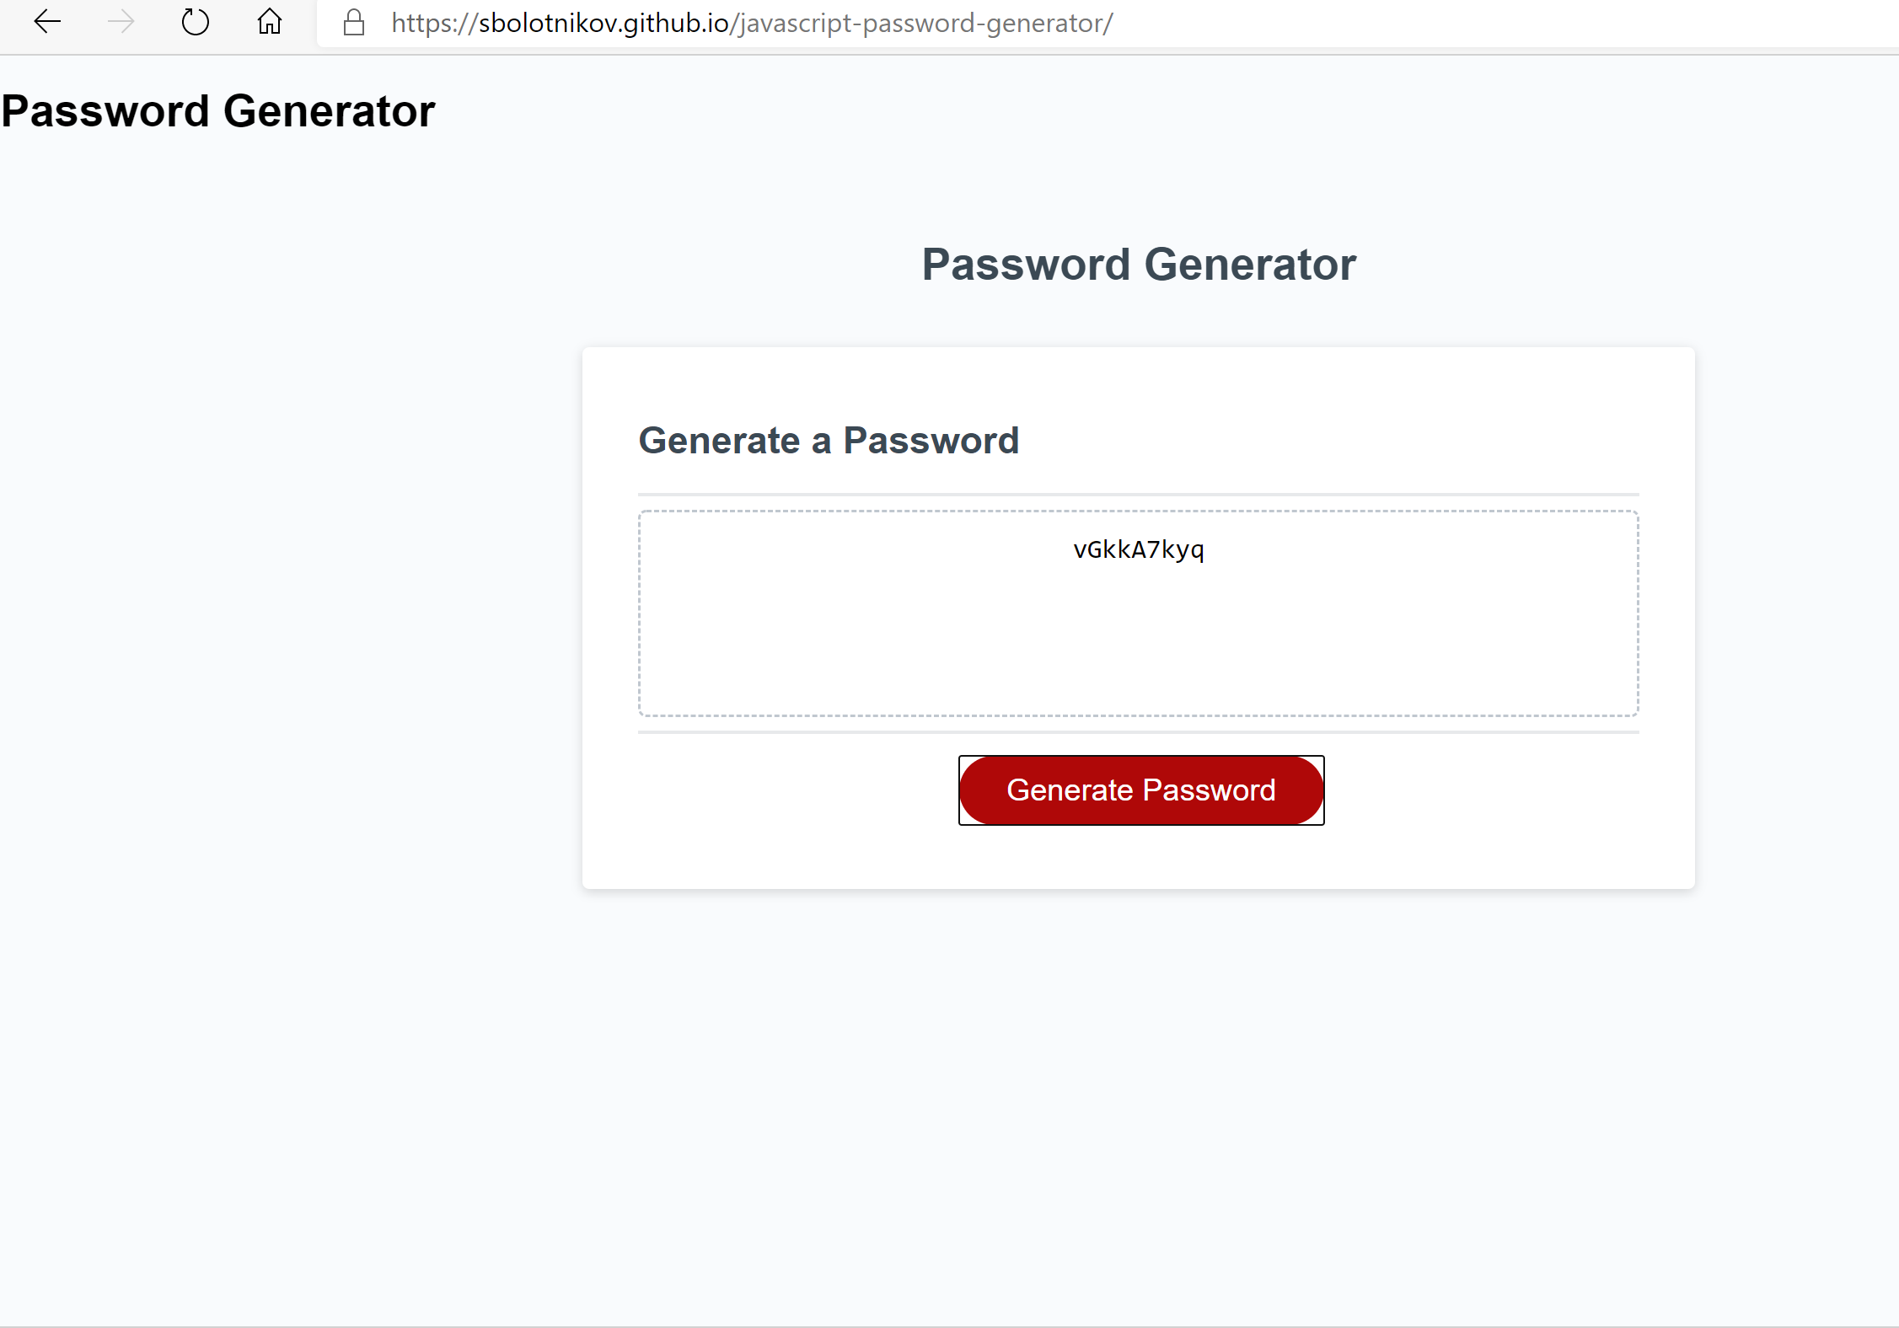Viewport: 1899px width, 1328px height.
Task: Click empty space inside the dashed password box
Action: tap(1139, 649)
